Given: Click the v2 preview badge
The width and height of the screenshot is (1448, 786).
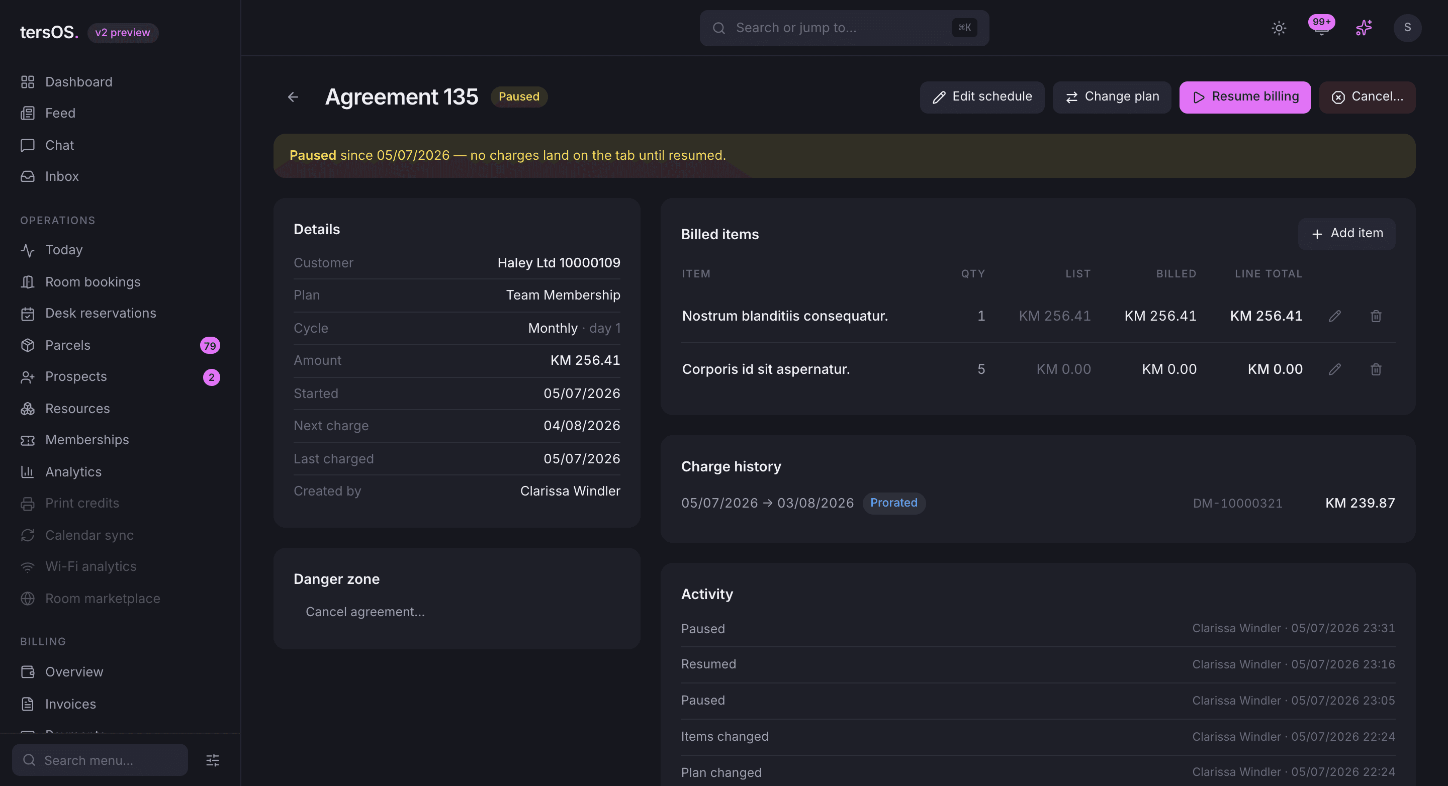Looking at the screenshot, I should pos(123,33).
